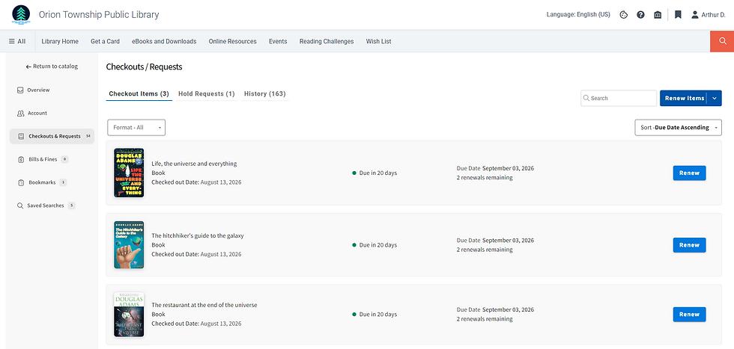Click the Renew Items button

[684, 98]
